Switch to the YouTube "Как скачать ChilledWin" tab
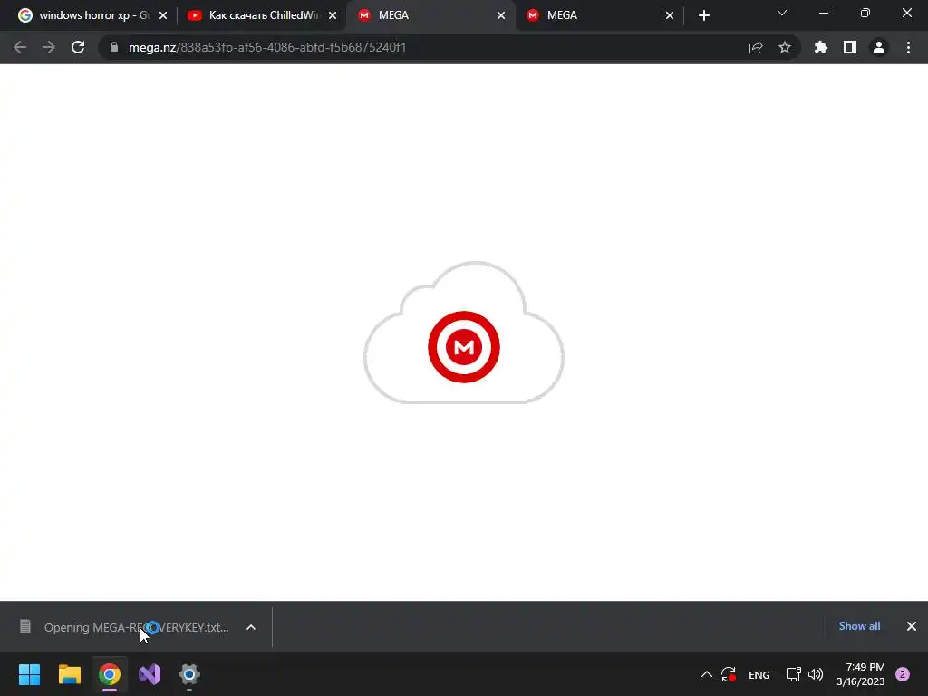The image size is (928, 696). click(262, 15)
